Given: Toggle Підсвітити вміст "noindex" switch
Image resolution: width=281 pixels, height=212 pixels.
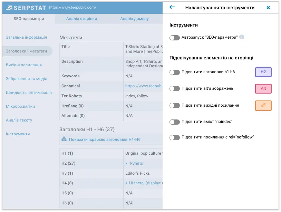Looking at the screenshot, I should click(175, 122).
